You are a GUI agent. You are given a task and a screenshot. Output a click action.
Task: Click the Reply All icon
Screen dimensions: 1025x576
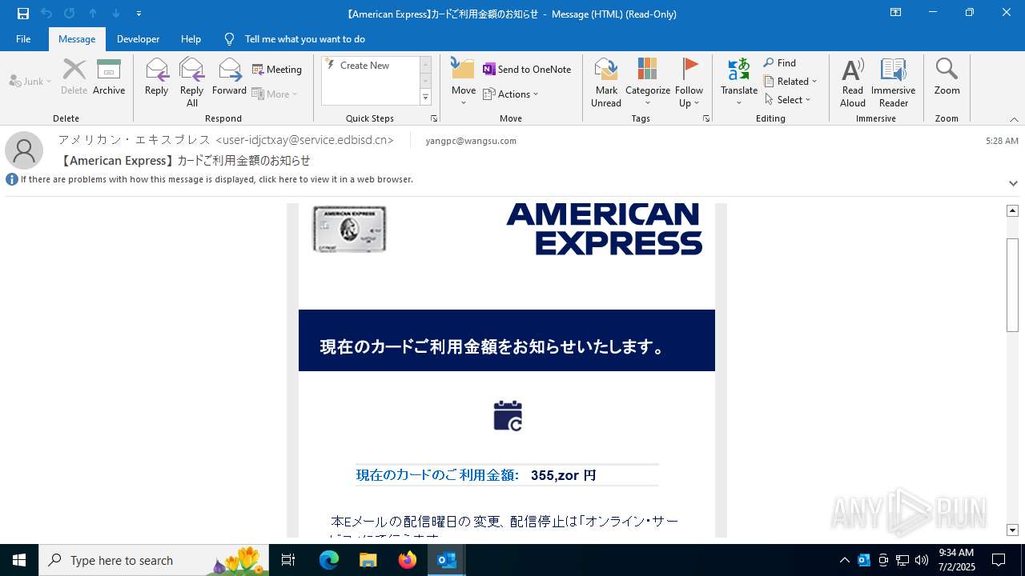pyautogui.click(x=192, y=82)
